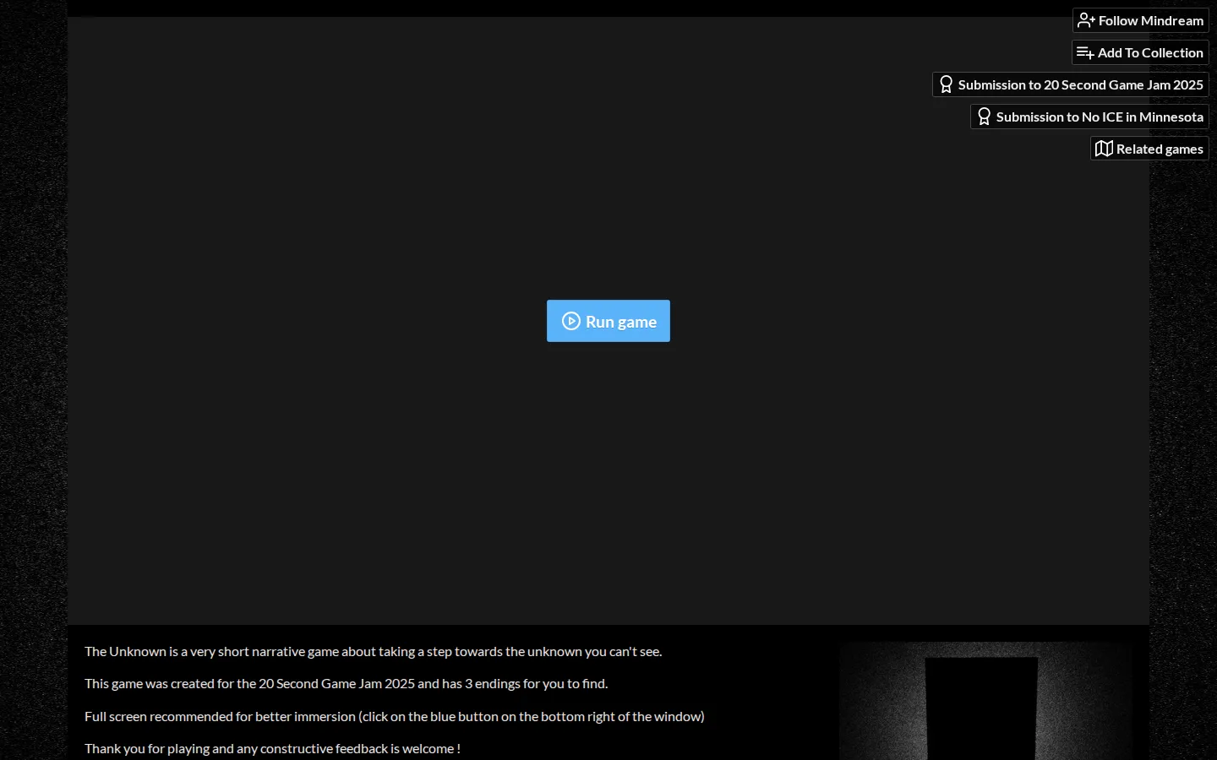This screenshot has width=1217, height=760.
Task: Follow Mindream via the top-right button
Action: [x=1141, y=20]
